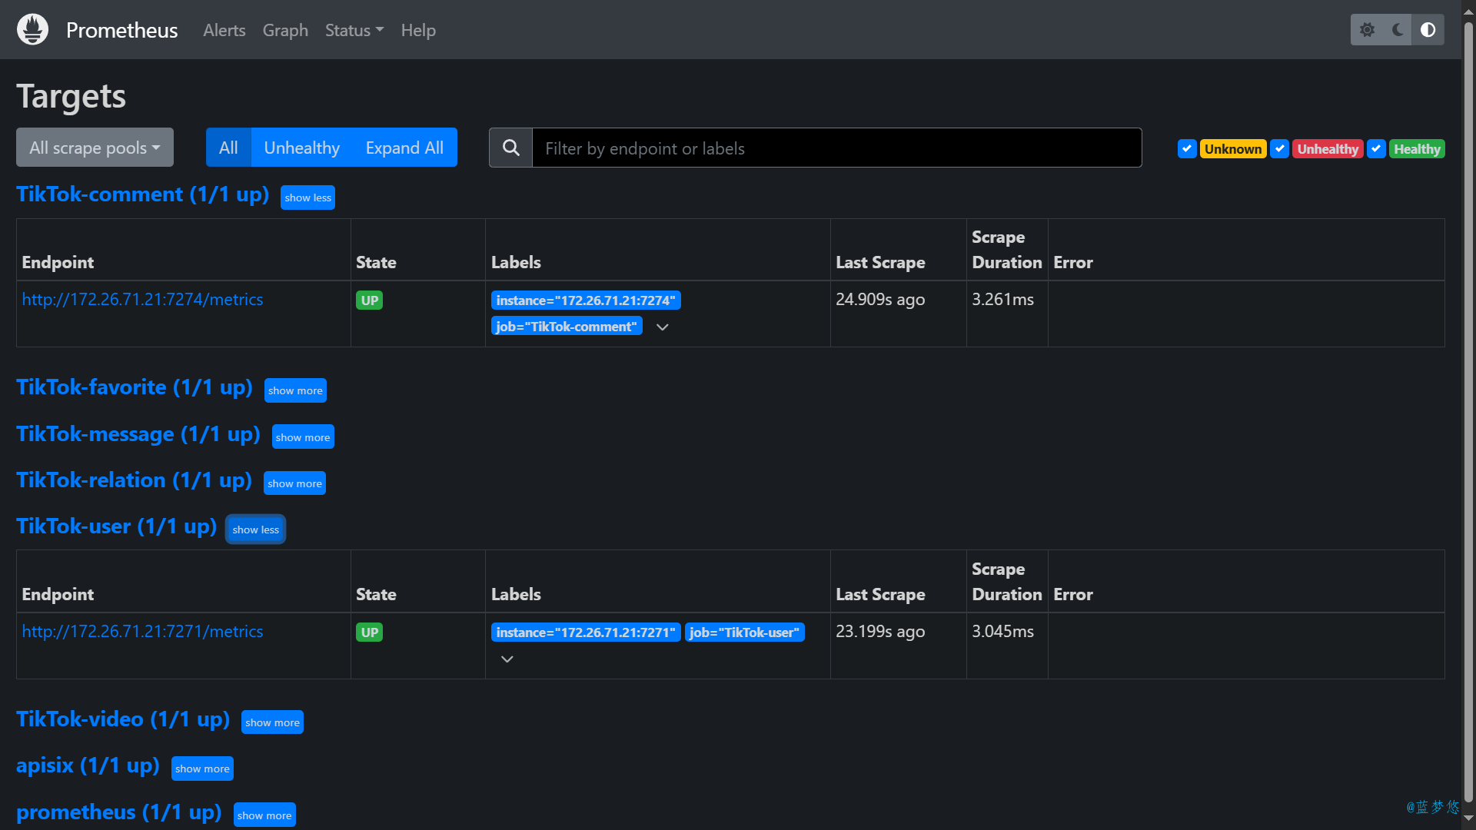The height and width of the screenshot is (830, 1476).
Task: Click the Prometheus flame logo
Action: click(32, 30)
